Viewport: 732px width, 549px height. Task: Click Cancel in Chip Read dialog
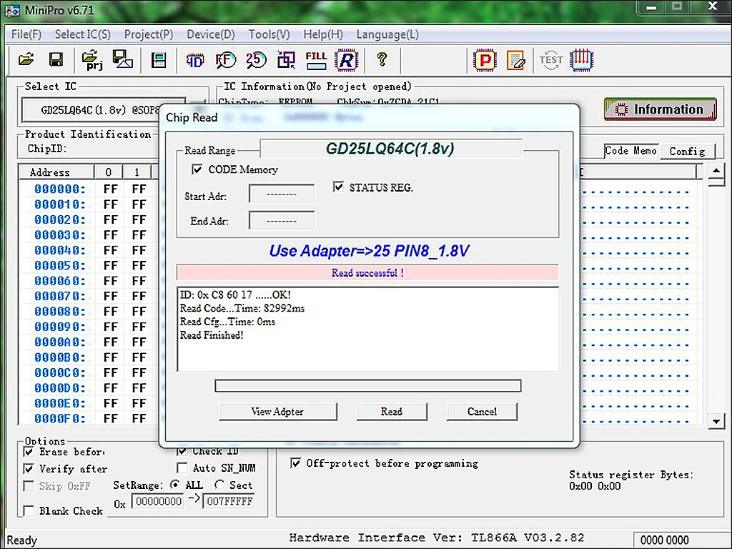point(482,411)
